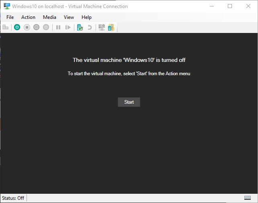Click the keyboard icon in status bar
258x203 pixels.
point(248,198)
